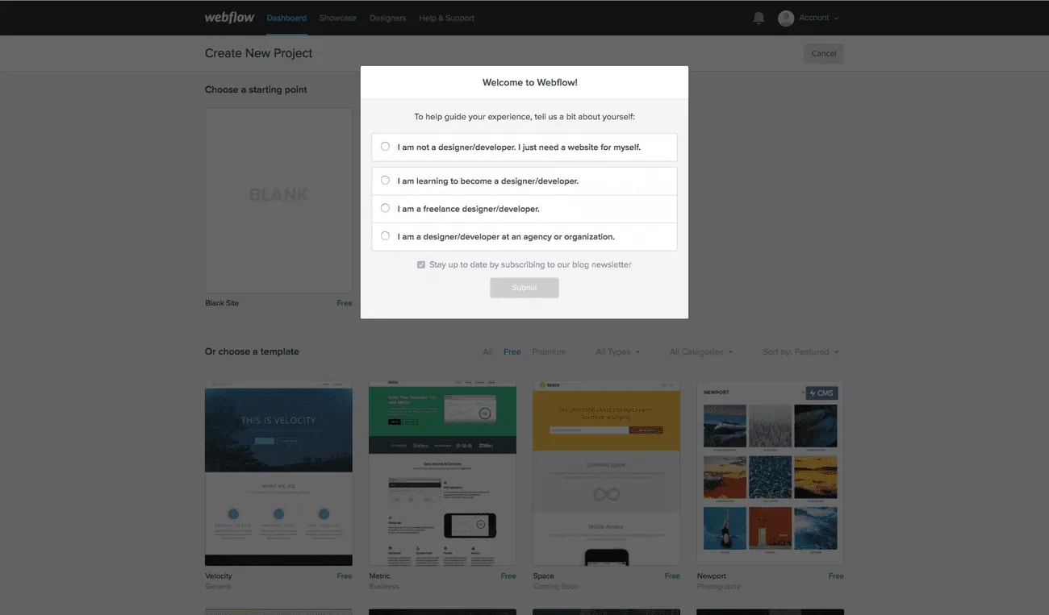Click 'Free' label beside Velocity
Screen dimensions: 1049x615
345,576
